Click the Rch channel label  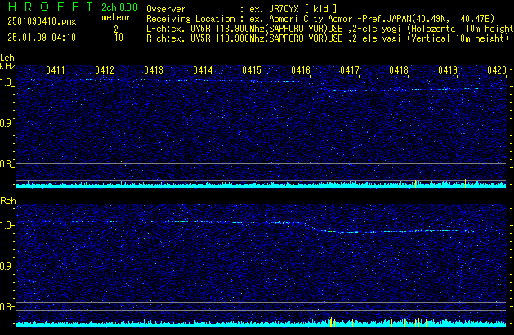(8, 201)
